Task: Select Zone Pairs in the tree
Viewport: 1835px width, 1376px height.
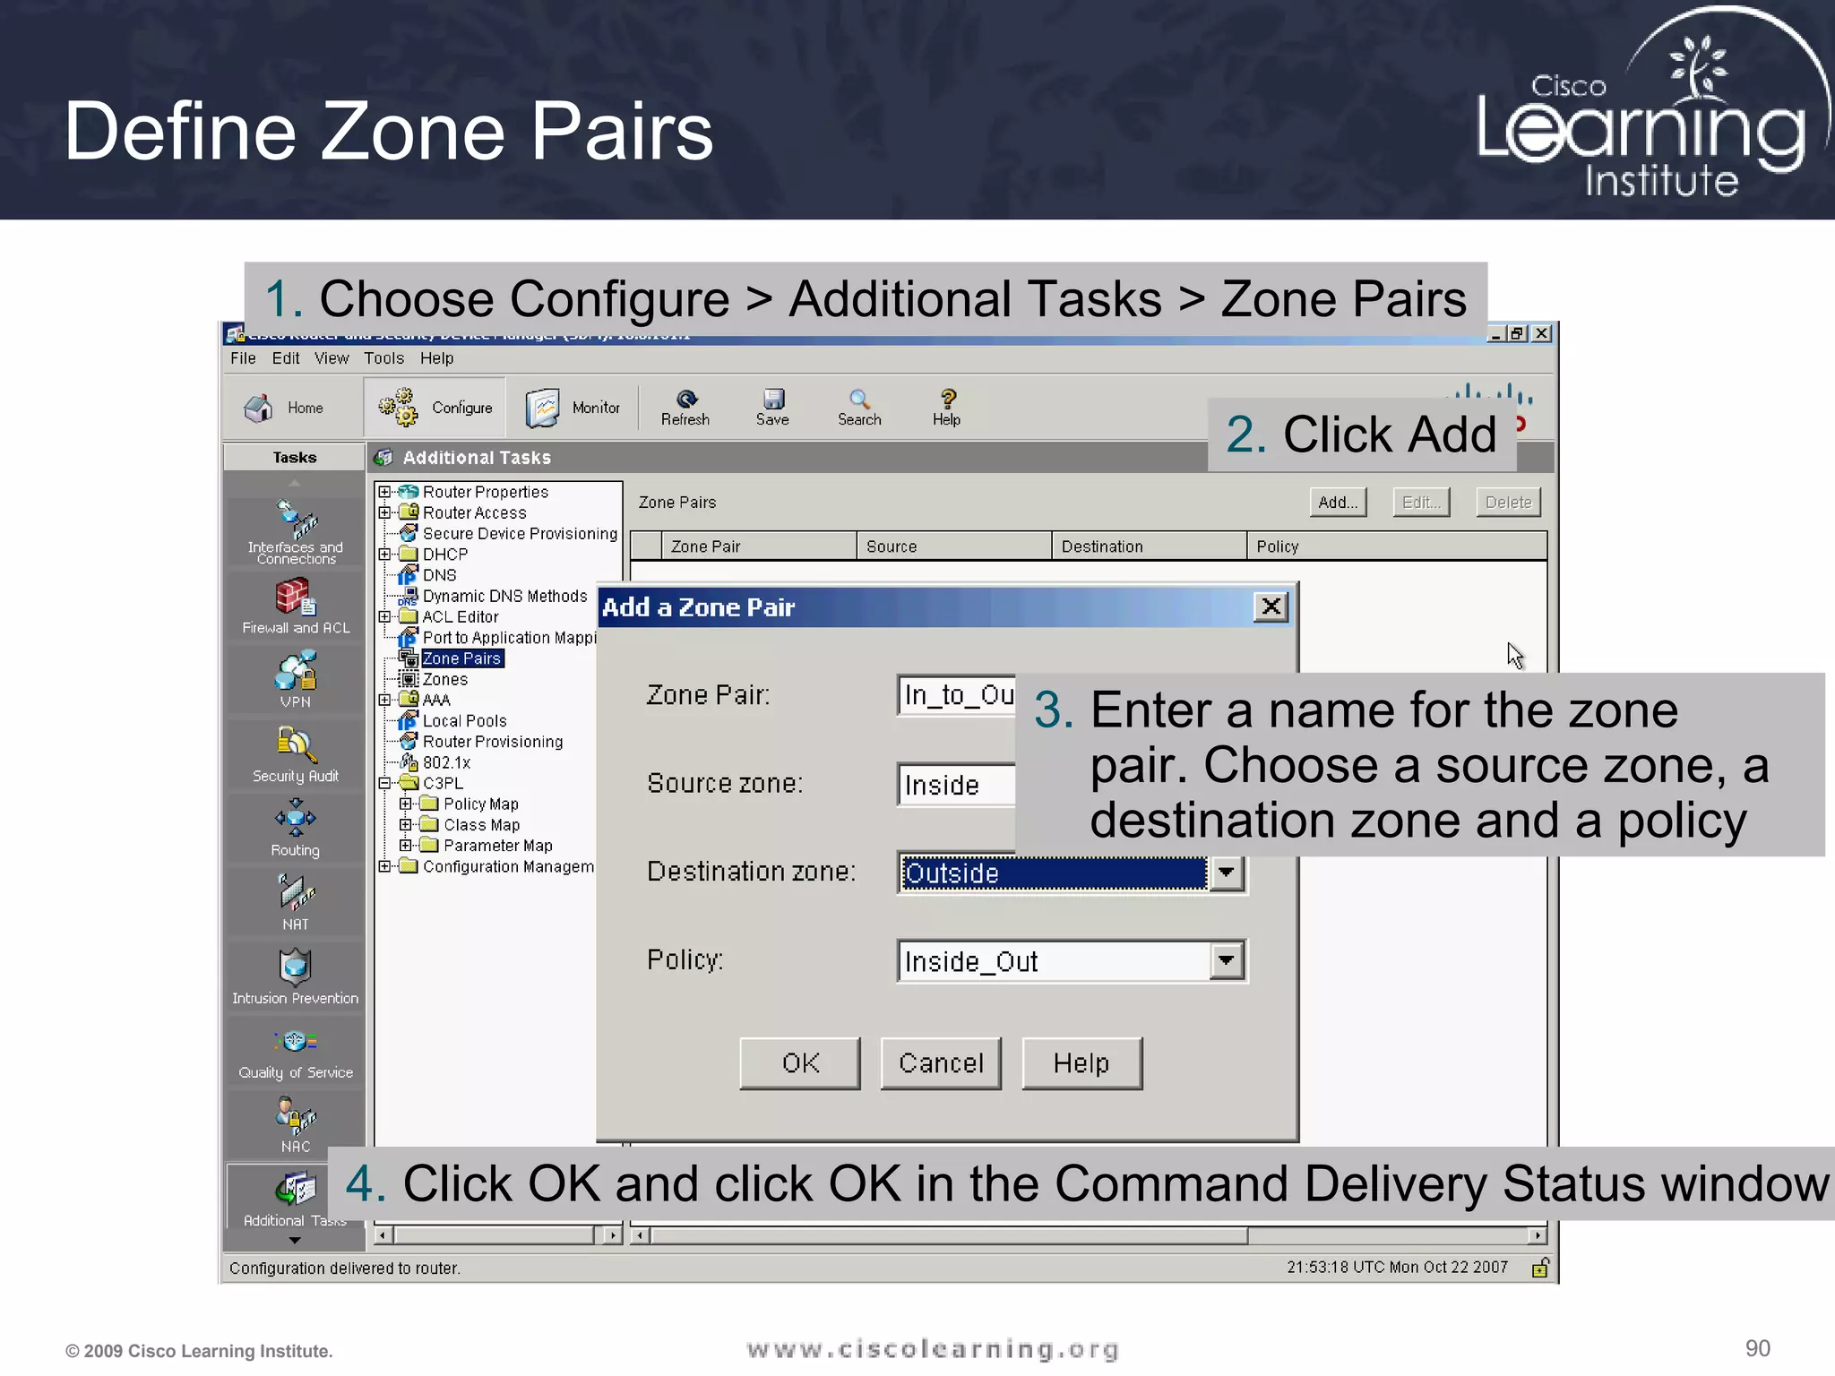Action: pyautogui.click(x=461, y=658)
